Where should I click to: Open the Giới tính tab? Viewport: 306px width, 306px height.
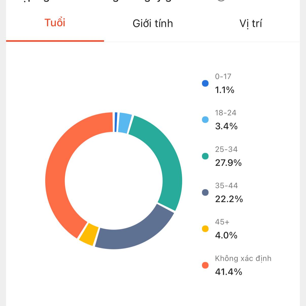pyautogui.click(x=153, y=23)
